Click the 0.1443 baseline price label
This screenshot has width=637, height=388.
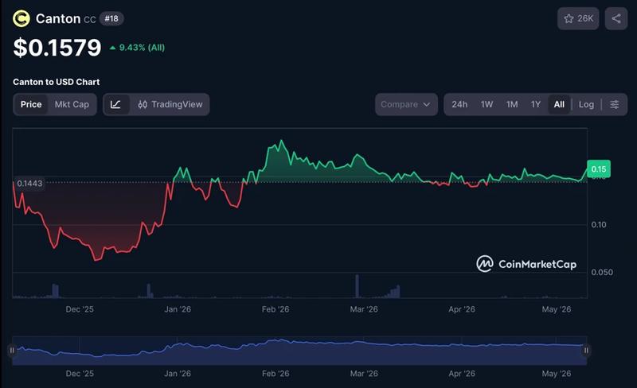tap(29, 184)
